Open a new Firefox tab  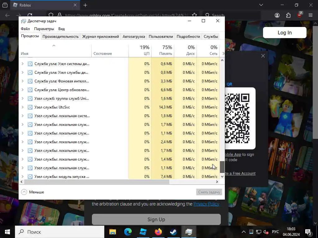click(85, 5)
